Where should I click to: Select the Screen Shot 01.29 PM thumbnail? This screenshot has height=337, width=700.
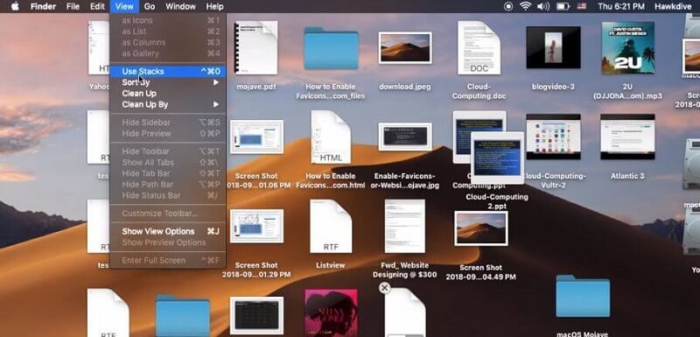click(x=256, y=226)
